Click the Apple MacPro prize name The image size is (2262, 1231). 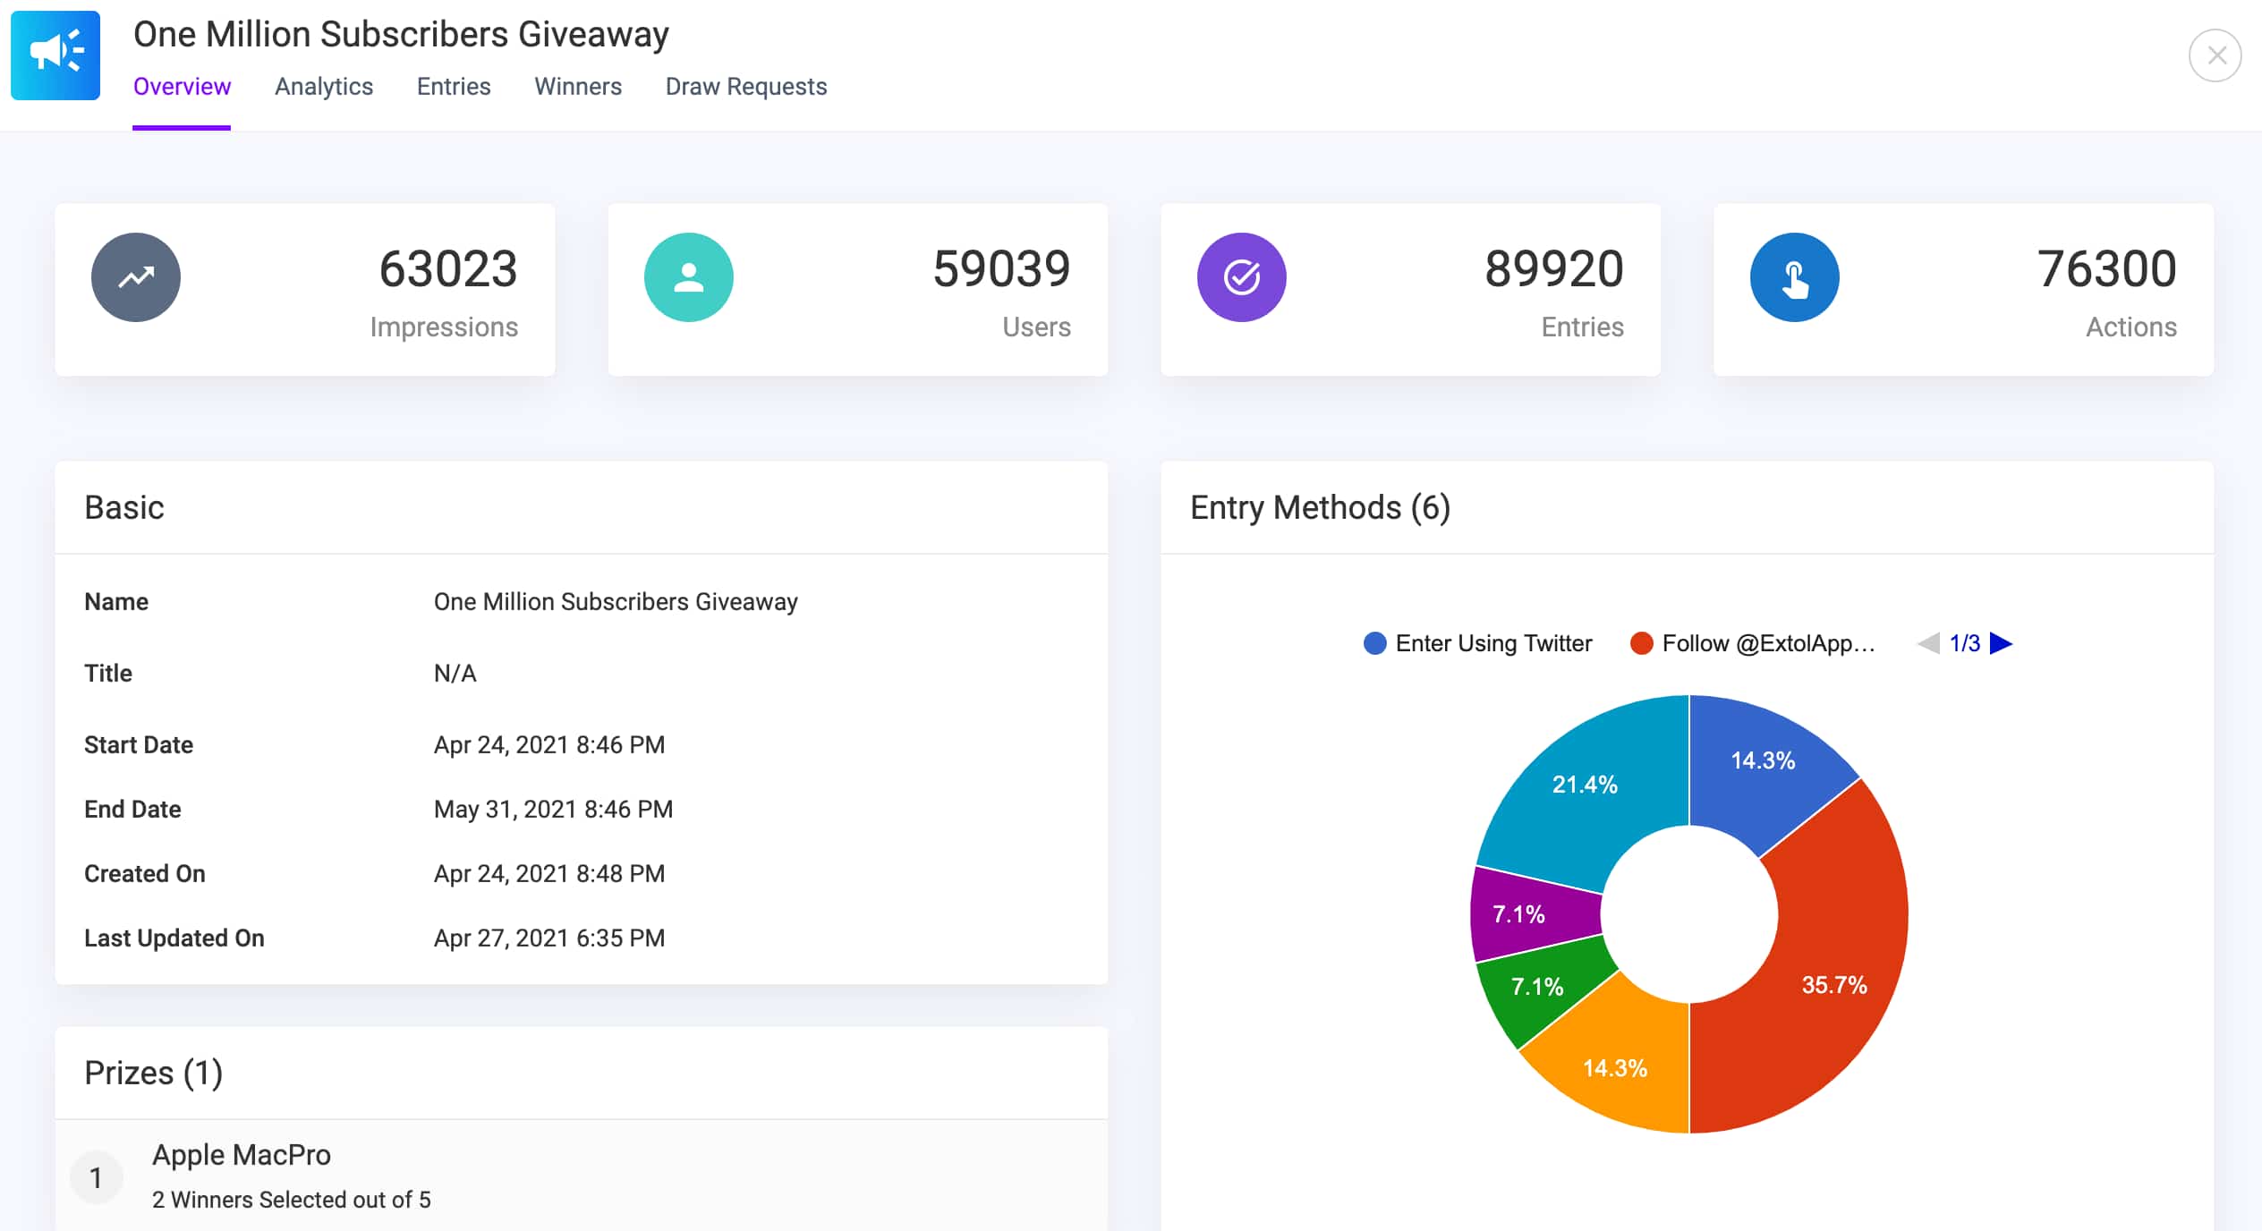pos(242,1154)
